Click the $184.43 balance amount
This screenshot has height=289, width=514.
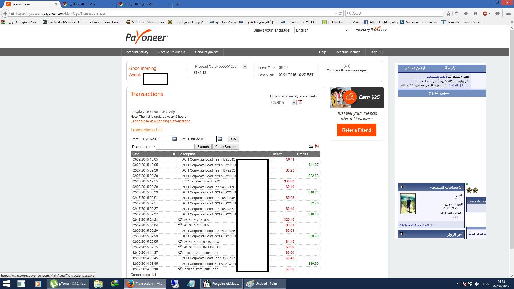pos(200,73)
